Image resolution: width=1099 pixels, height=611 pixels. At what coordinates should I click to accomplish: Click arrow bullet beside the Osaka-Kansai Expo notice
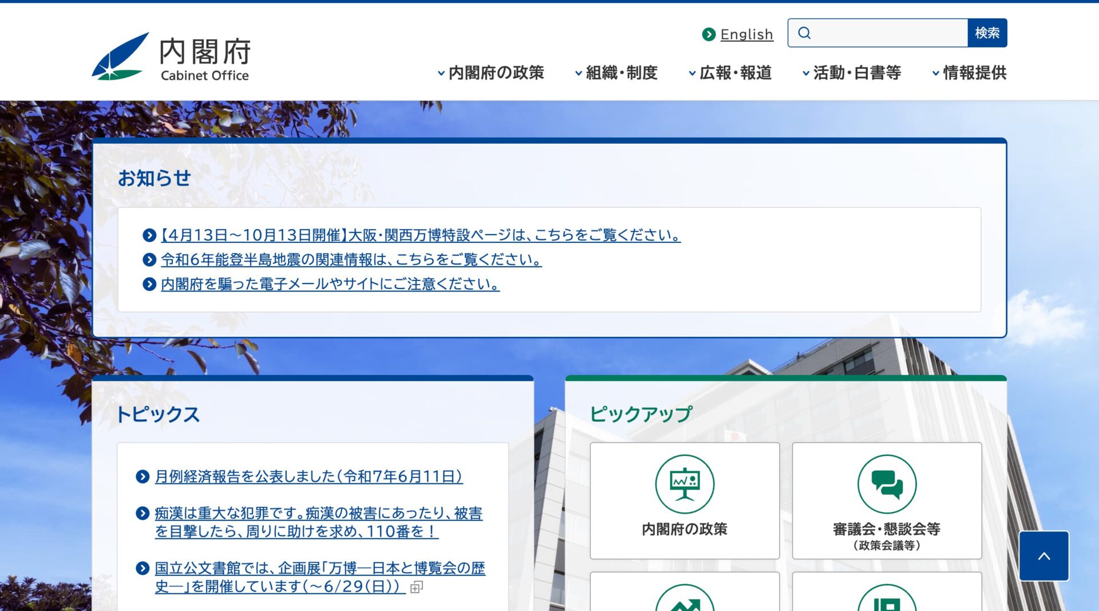[x=149, y=235]
